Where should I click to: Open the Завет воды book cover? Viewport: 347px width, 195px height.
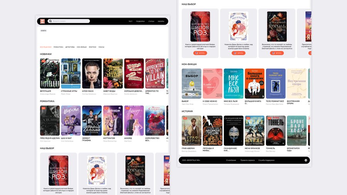pos(113,73)
